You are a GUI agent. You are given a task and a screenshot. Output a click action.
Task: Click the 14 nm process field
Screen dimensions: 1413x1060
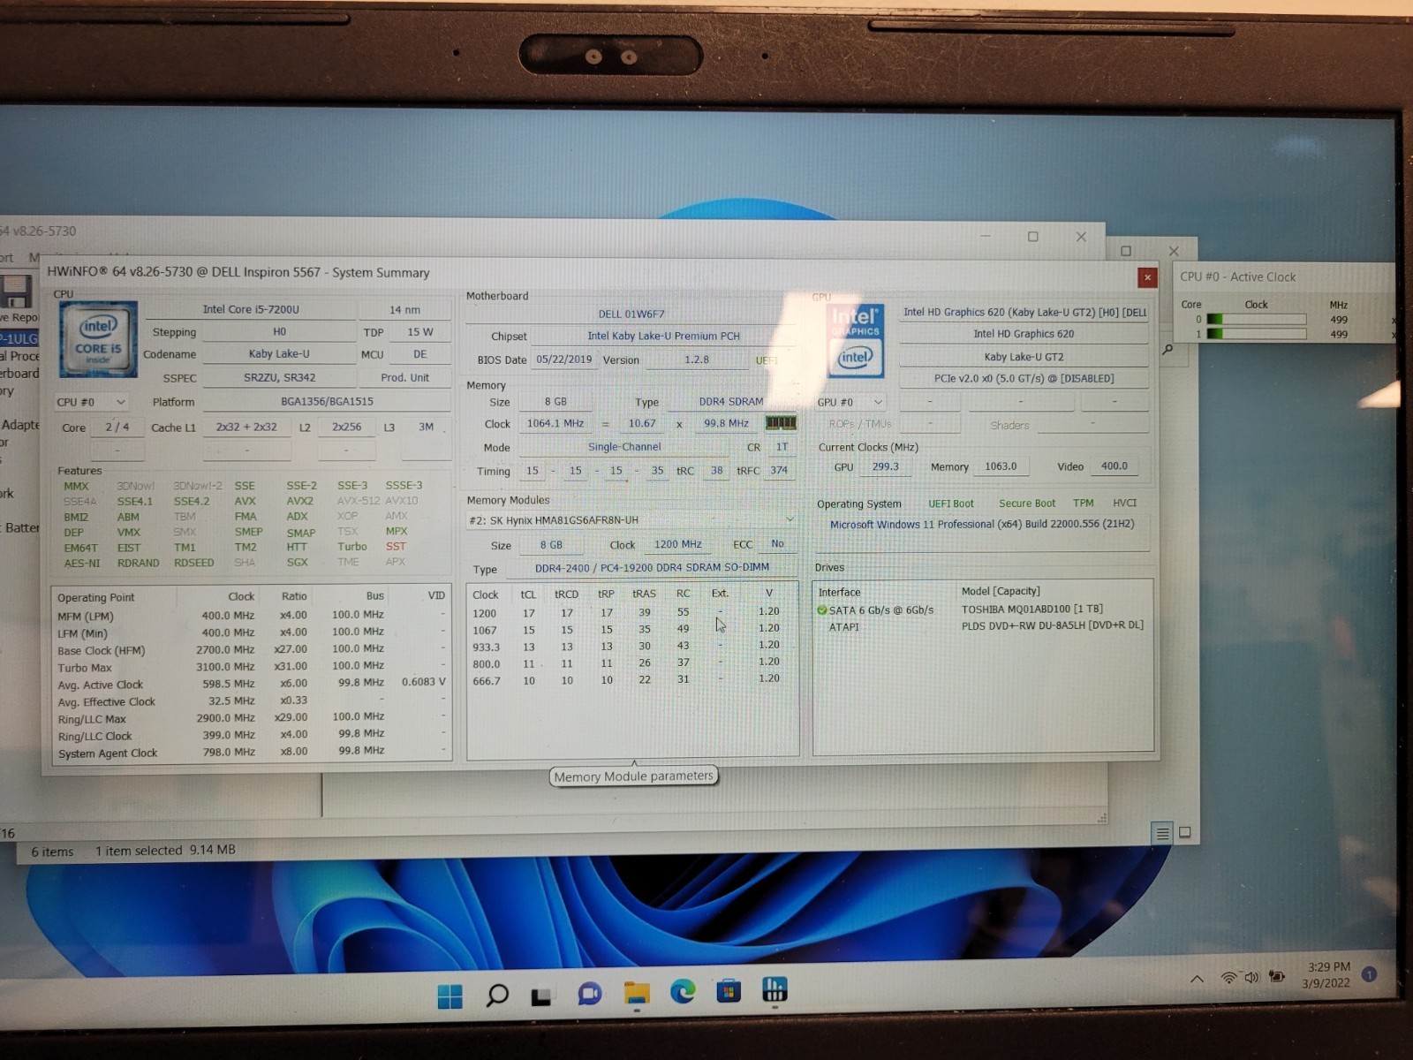point(405,309)
